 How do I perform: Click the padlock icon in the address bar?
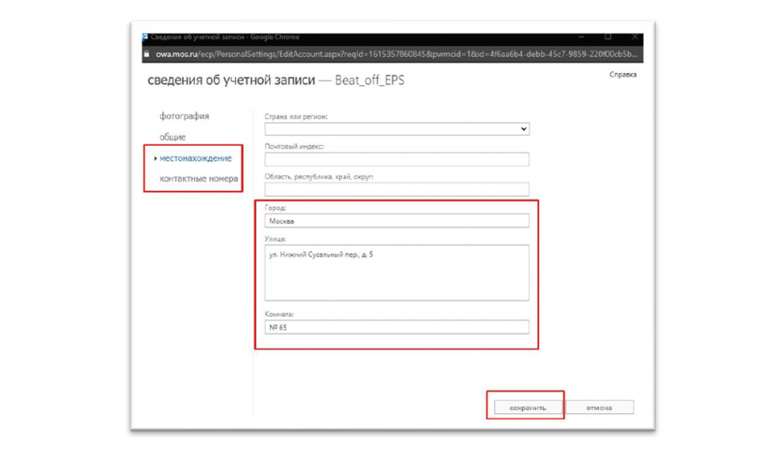pos(147,54)
